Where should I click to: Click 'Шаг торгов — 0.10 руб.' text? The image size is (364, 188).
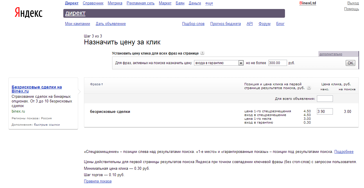tap(104, 175)
